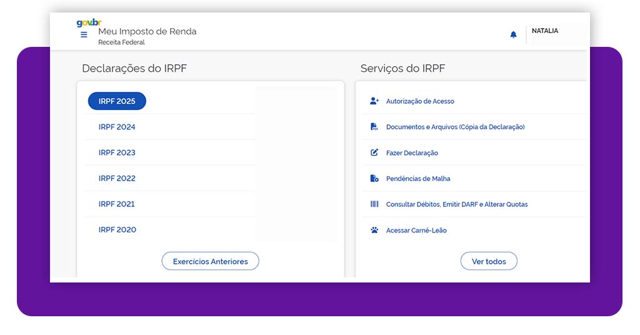Click the Documentos e Arquivos PDF icon
Viewport: 640px width, 335px height.
[374, 126]
